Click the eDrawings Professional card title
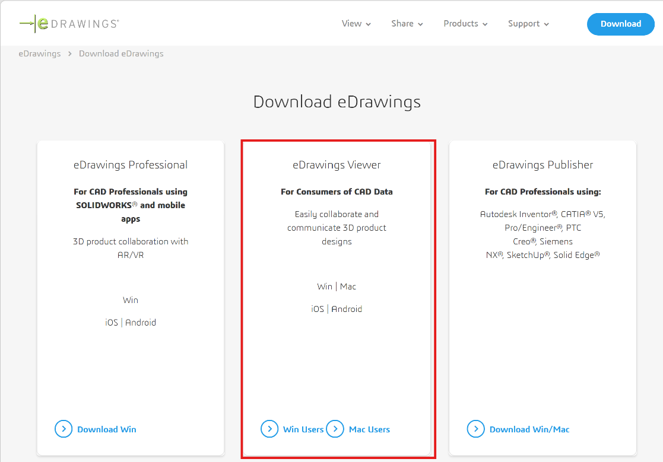663x462 pixels. 131,165
